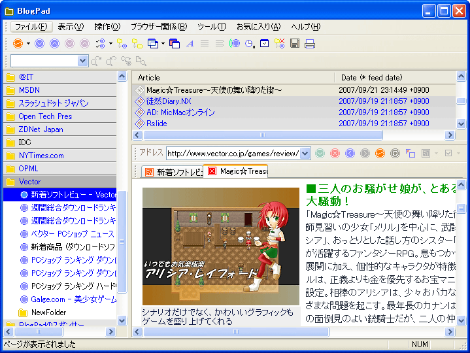Click article list horizontal scrollbar thumb

pyautogui.click(x=263, y=135)
